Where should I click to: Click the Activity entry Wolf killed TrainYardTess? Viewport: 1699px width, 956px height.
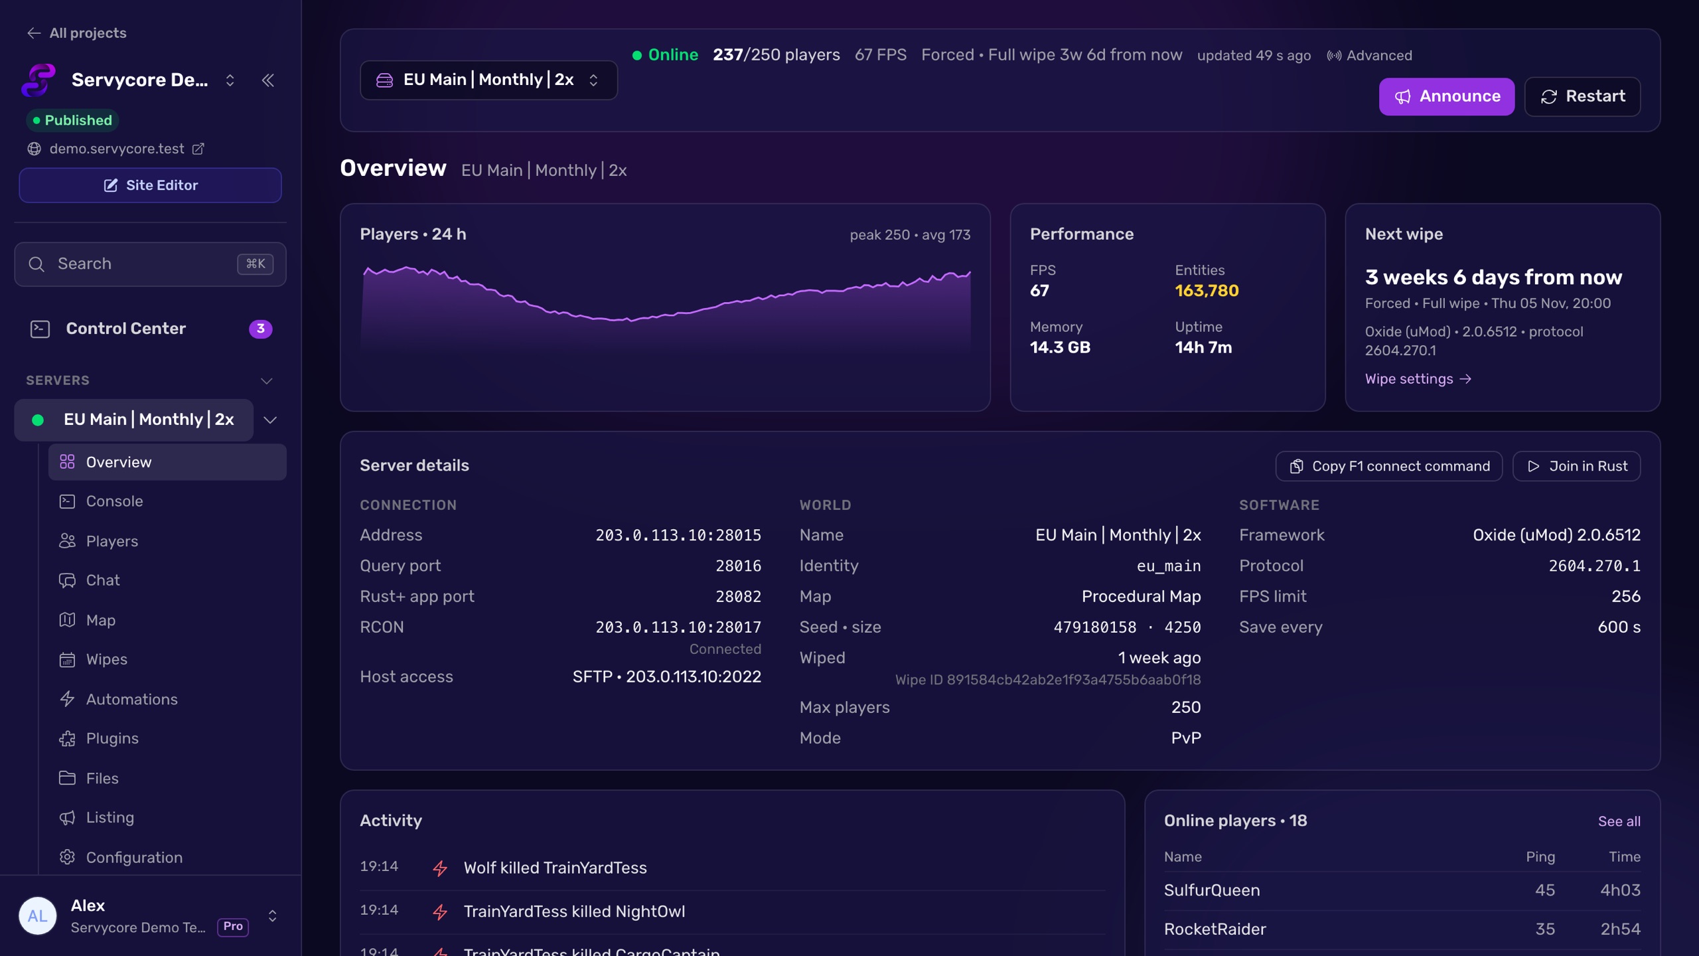pyautogui.click(x=555, y=868)
